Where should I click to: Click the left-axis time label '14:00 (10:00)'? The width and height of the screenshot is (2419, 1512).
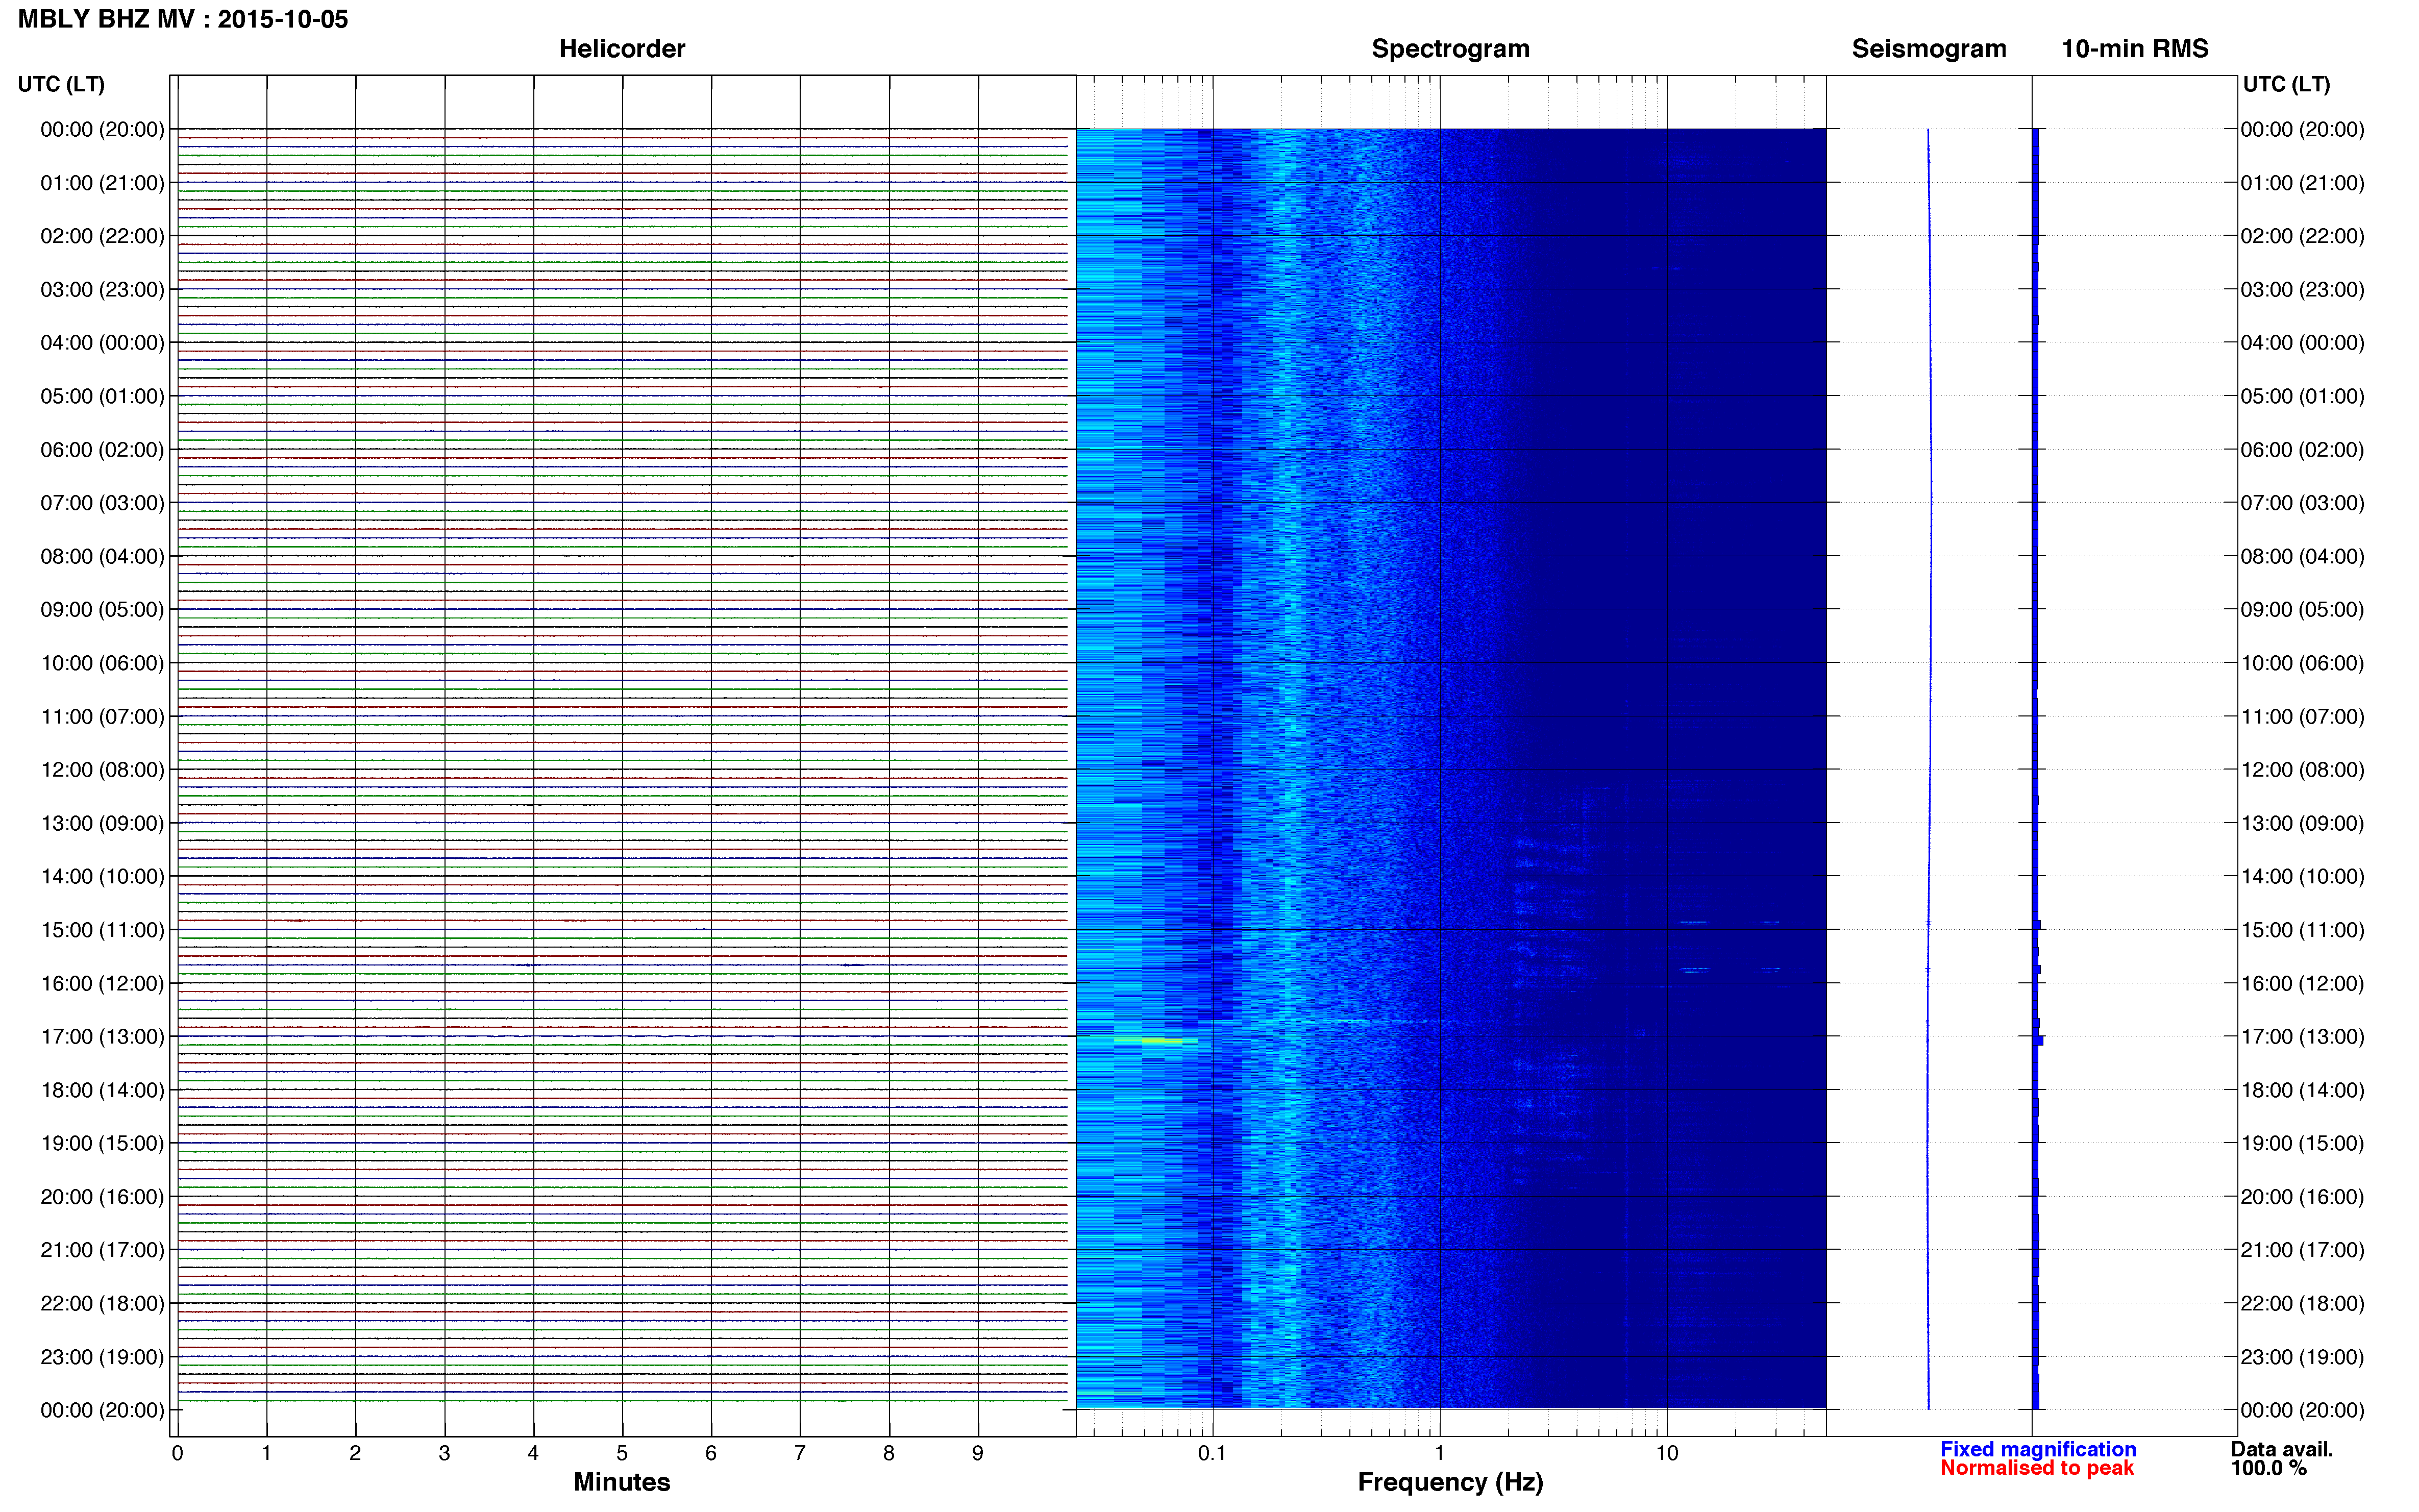click(102, 877)
